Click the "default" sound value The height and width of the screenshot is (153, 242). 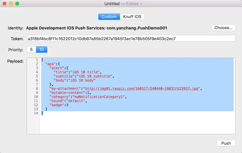(x=76, y=101)
